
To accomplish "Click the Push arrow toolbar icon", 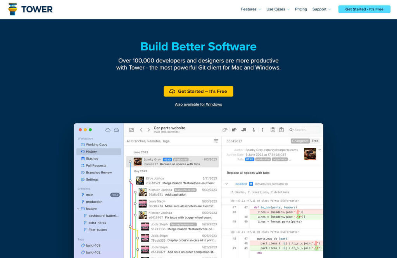I will (243, 130).
